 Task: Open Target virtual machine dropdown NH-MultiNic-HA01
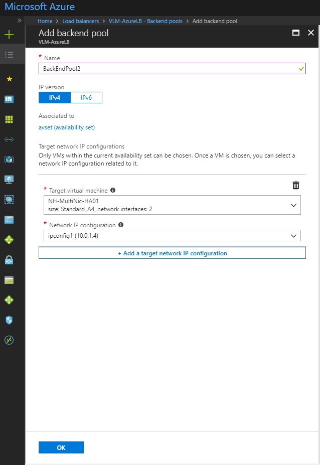(x=172, y=205)
